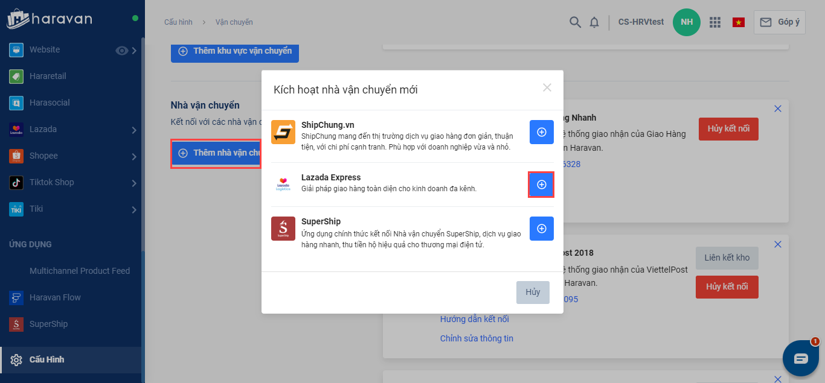Click the Cấu Hình gear icon
This screenshot has width=825, height=383.
[x=16, y=360]
